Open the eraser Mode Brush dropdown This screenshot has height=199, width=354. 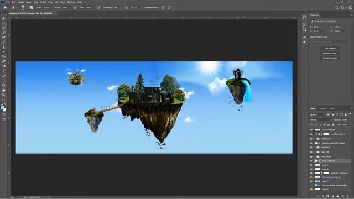click(x=48, y=8)
